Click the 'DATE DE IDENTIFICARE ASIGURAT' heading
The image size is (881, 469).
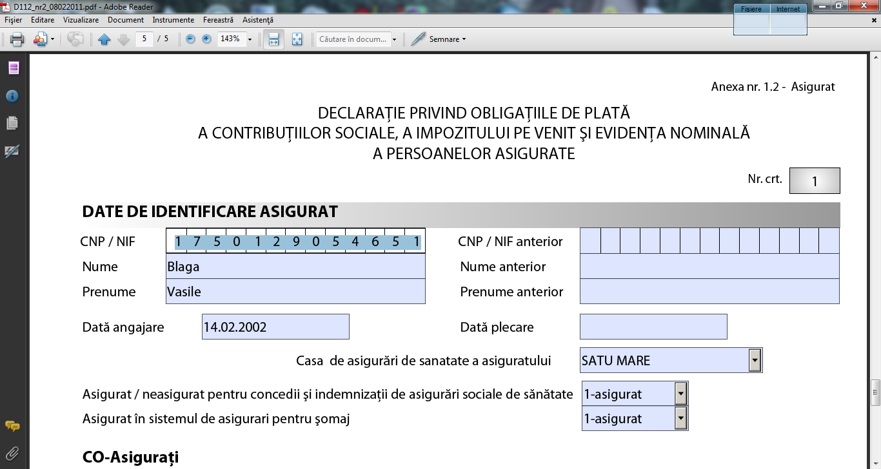[210, 212]
